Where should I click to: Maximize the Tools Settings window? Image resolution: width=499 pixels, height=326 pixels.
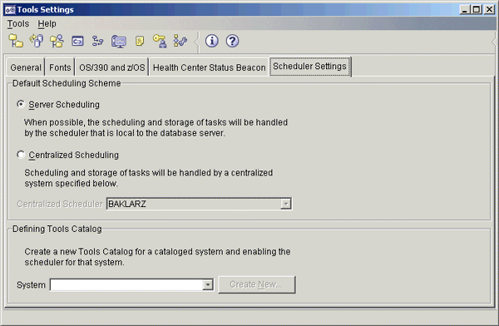pos(477,9)
